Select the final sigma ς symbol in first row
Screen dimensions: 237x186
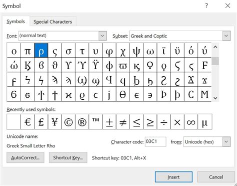click(55, 51)
